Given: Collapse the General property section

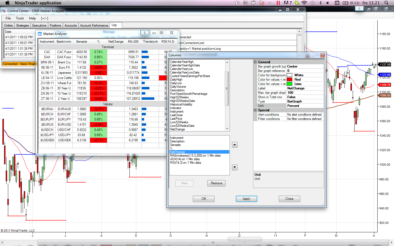Looking at the screenshot, I should pos(255,62).
